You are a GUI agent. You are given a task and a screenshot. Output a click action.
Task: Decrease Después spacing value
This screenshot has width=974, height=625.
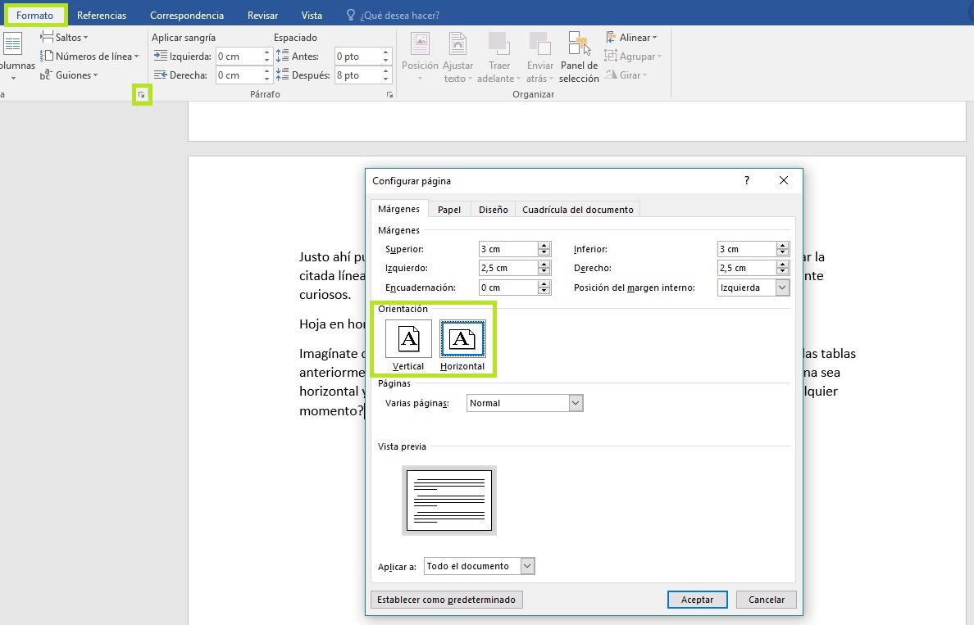coord(386,79)
